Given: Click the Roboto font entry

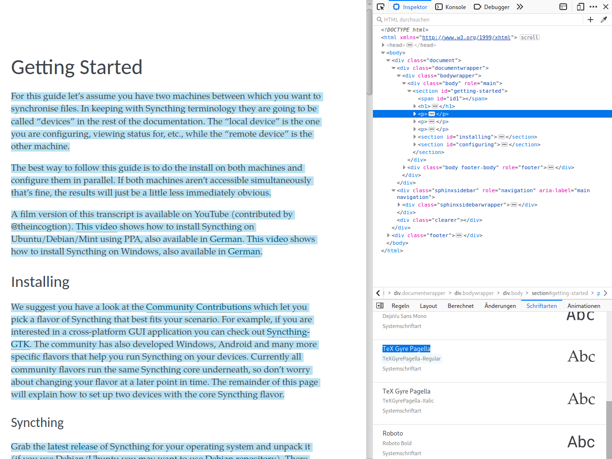Looking at the screenshot, I should pos(393,433).
